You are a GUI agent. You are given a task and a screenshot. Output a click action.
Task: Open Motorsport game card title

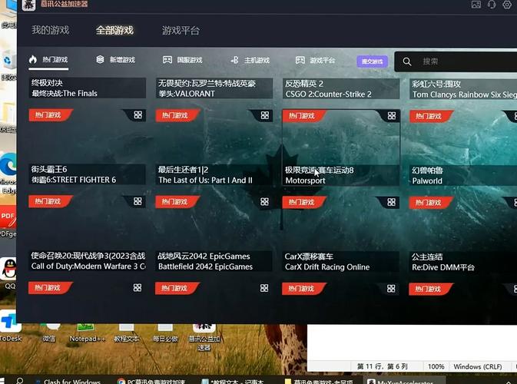tap(341, 175)
